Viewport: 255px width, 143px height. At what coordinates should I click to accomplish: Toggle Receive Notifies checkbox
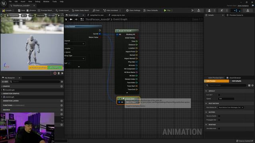pyautogui.click(x=219, y=116)
